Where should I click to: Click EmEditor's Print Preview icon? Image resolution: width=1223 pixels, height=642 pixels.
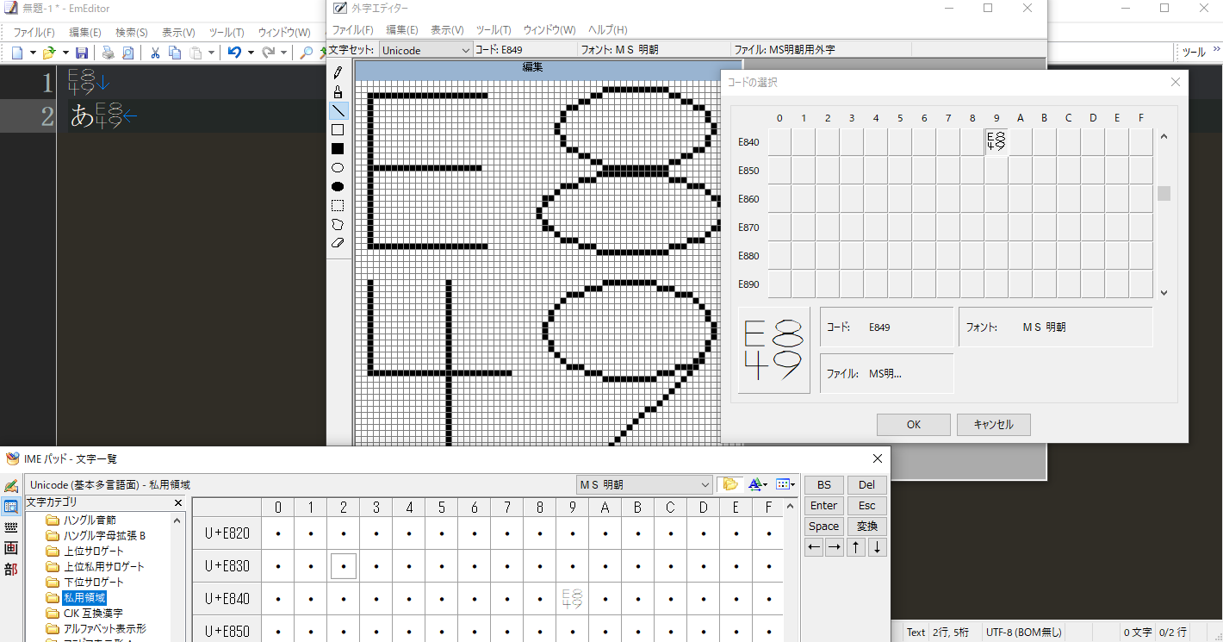[x=127, y=53]
